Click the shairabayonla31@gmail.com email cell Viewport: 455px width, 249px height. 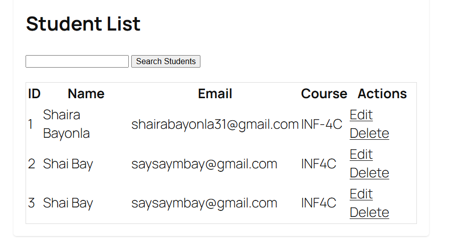click(x=215, y=124)
